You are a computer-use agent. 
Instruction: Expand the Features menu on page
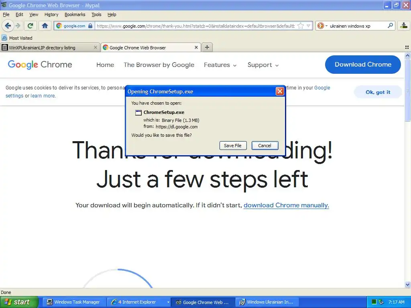pyautogui.click(x=220, y=65)
